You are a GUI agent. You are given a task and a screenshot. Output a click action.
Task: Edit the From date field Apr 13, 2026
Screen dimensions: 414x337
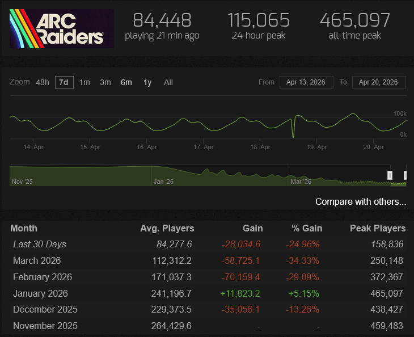tap(306, 82)
